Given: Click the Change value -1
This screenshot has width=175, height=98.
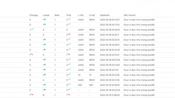Looking at the screenshot, I should click(x=30, y=30).
